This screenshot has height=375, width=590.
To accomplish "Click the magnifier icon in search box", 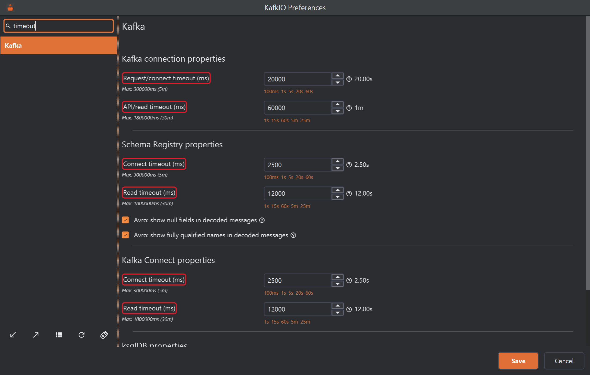I will [x=8, y=26].
